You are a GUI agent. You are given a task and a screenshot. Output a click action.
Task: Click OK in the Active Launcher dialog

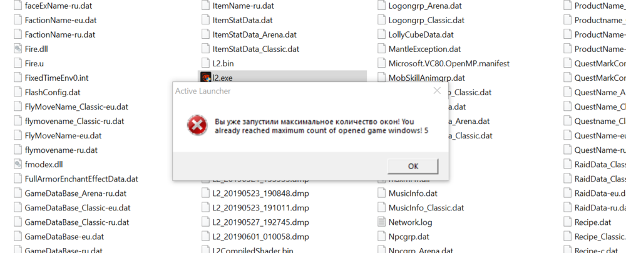(413, 166)
